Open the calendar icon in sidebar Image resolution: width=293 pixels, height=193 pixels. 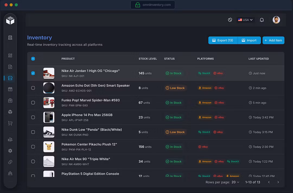pyautogui.click(x=10, y=89)
